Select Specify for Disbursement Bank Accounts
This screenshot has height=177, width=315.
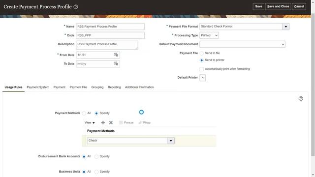point(96,156)
